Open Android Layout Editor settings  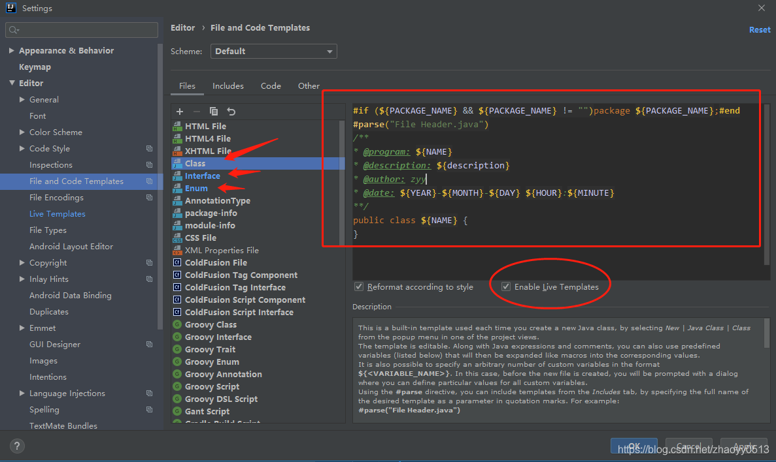[71, 246]
